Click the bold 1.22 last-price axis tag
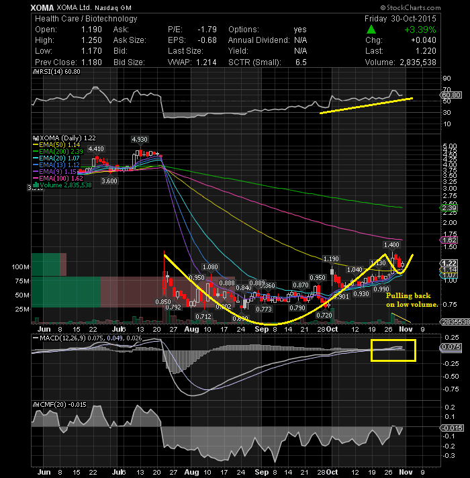The height and width of the screenshot is (478, 470). coord(449,263)
